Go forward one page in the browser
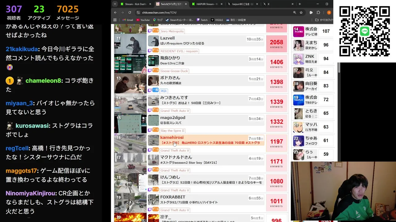This screenshot has width=396, height=222. 123,13
